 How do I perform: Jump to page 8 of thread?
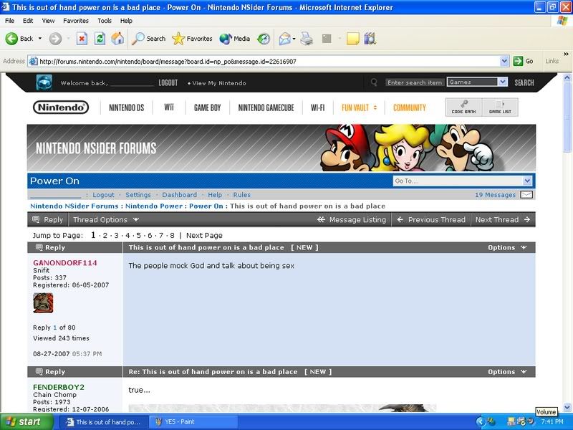coord(172,236)
